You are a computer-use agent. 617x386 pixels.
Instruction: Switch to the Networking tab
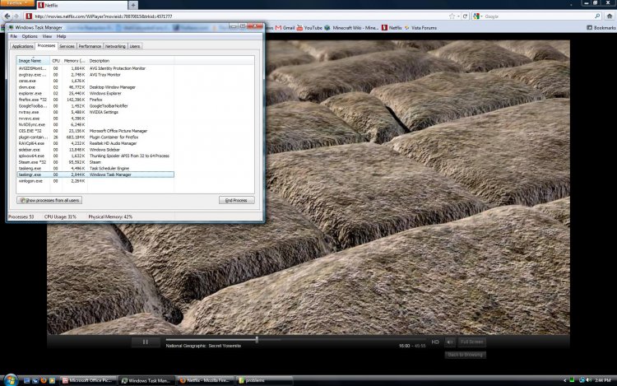115,46
